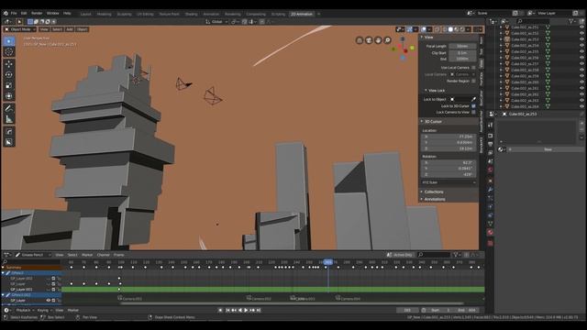
Task: Jump to the previous keyframe
Action: point(234,310)
